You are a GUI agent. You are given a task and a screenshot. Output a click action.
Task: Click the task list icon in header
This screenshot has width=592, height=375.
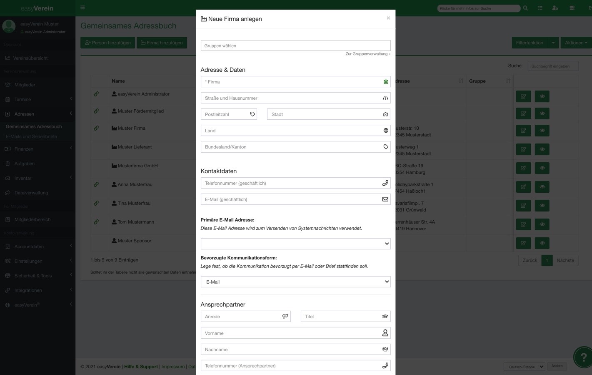[540, 8]
